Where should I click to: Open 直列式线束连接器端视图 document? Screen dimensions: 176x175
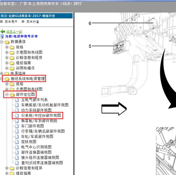tap(42, 163)
